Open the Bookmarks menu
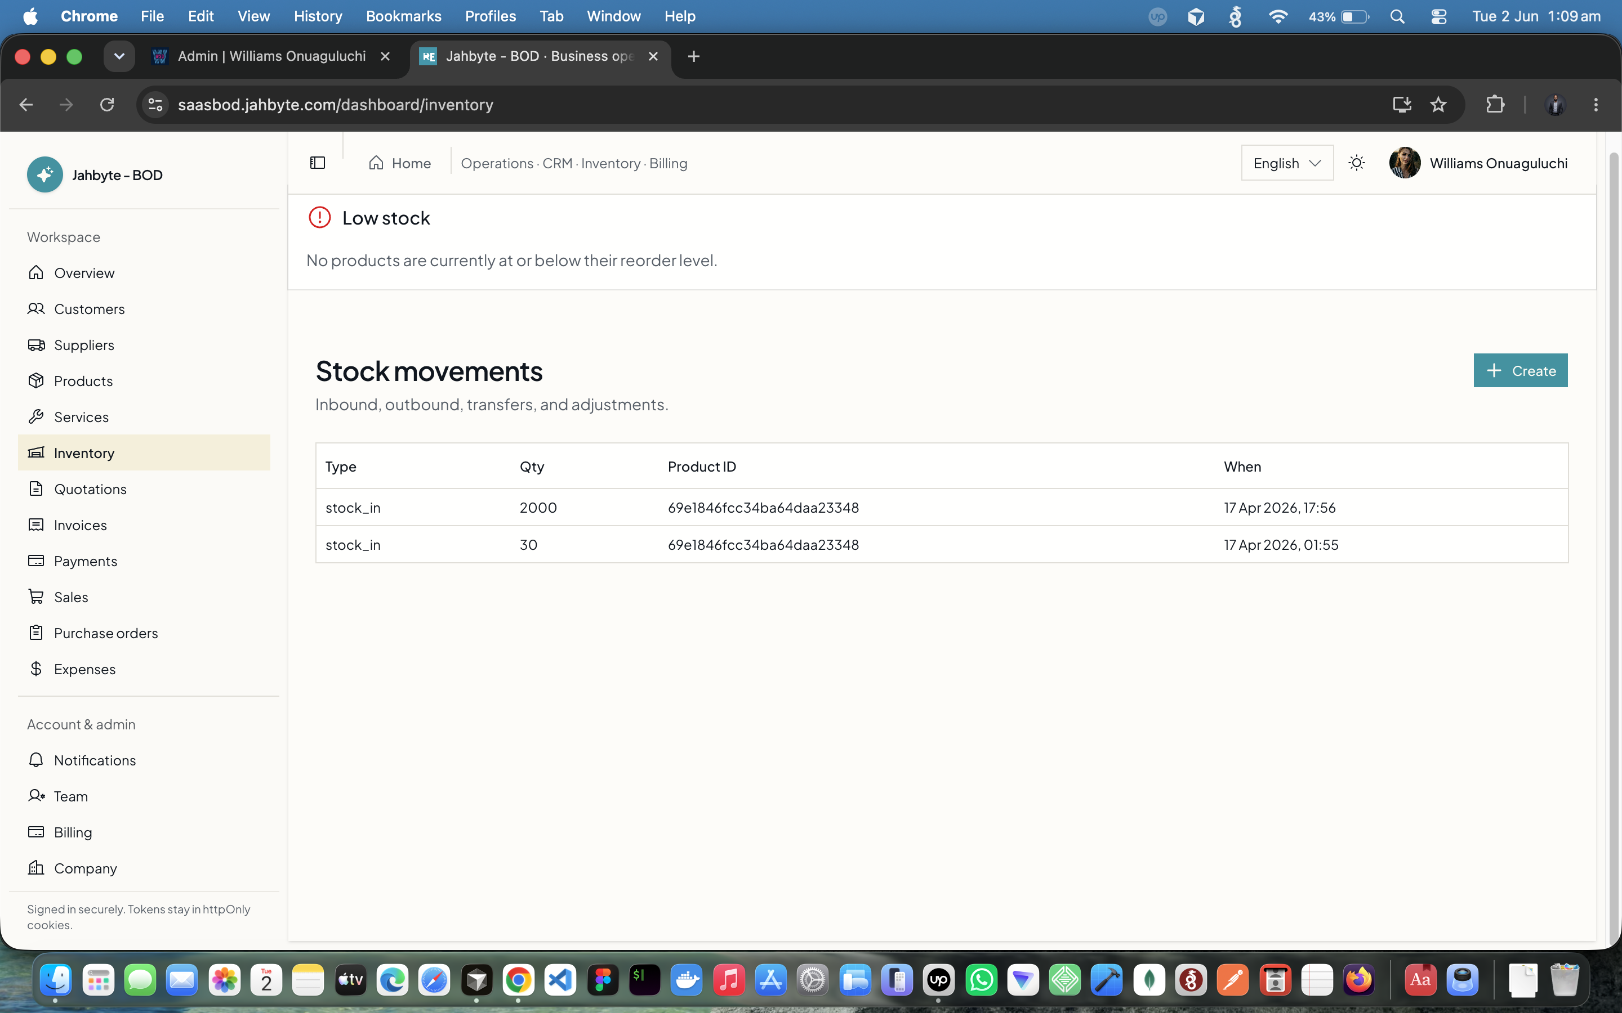Viewport: 1622px width, 1013px height. (x=403, y=16)
